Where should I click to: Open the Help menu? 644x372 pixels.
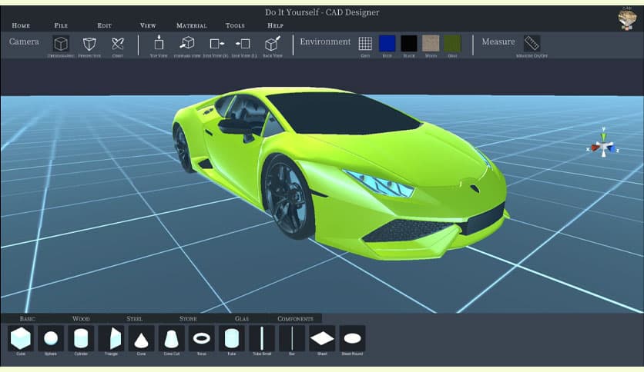coord(275,25)
